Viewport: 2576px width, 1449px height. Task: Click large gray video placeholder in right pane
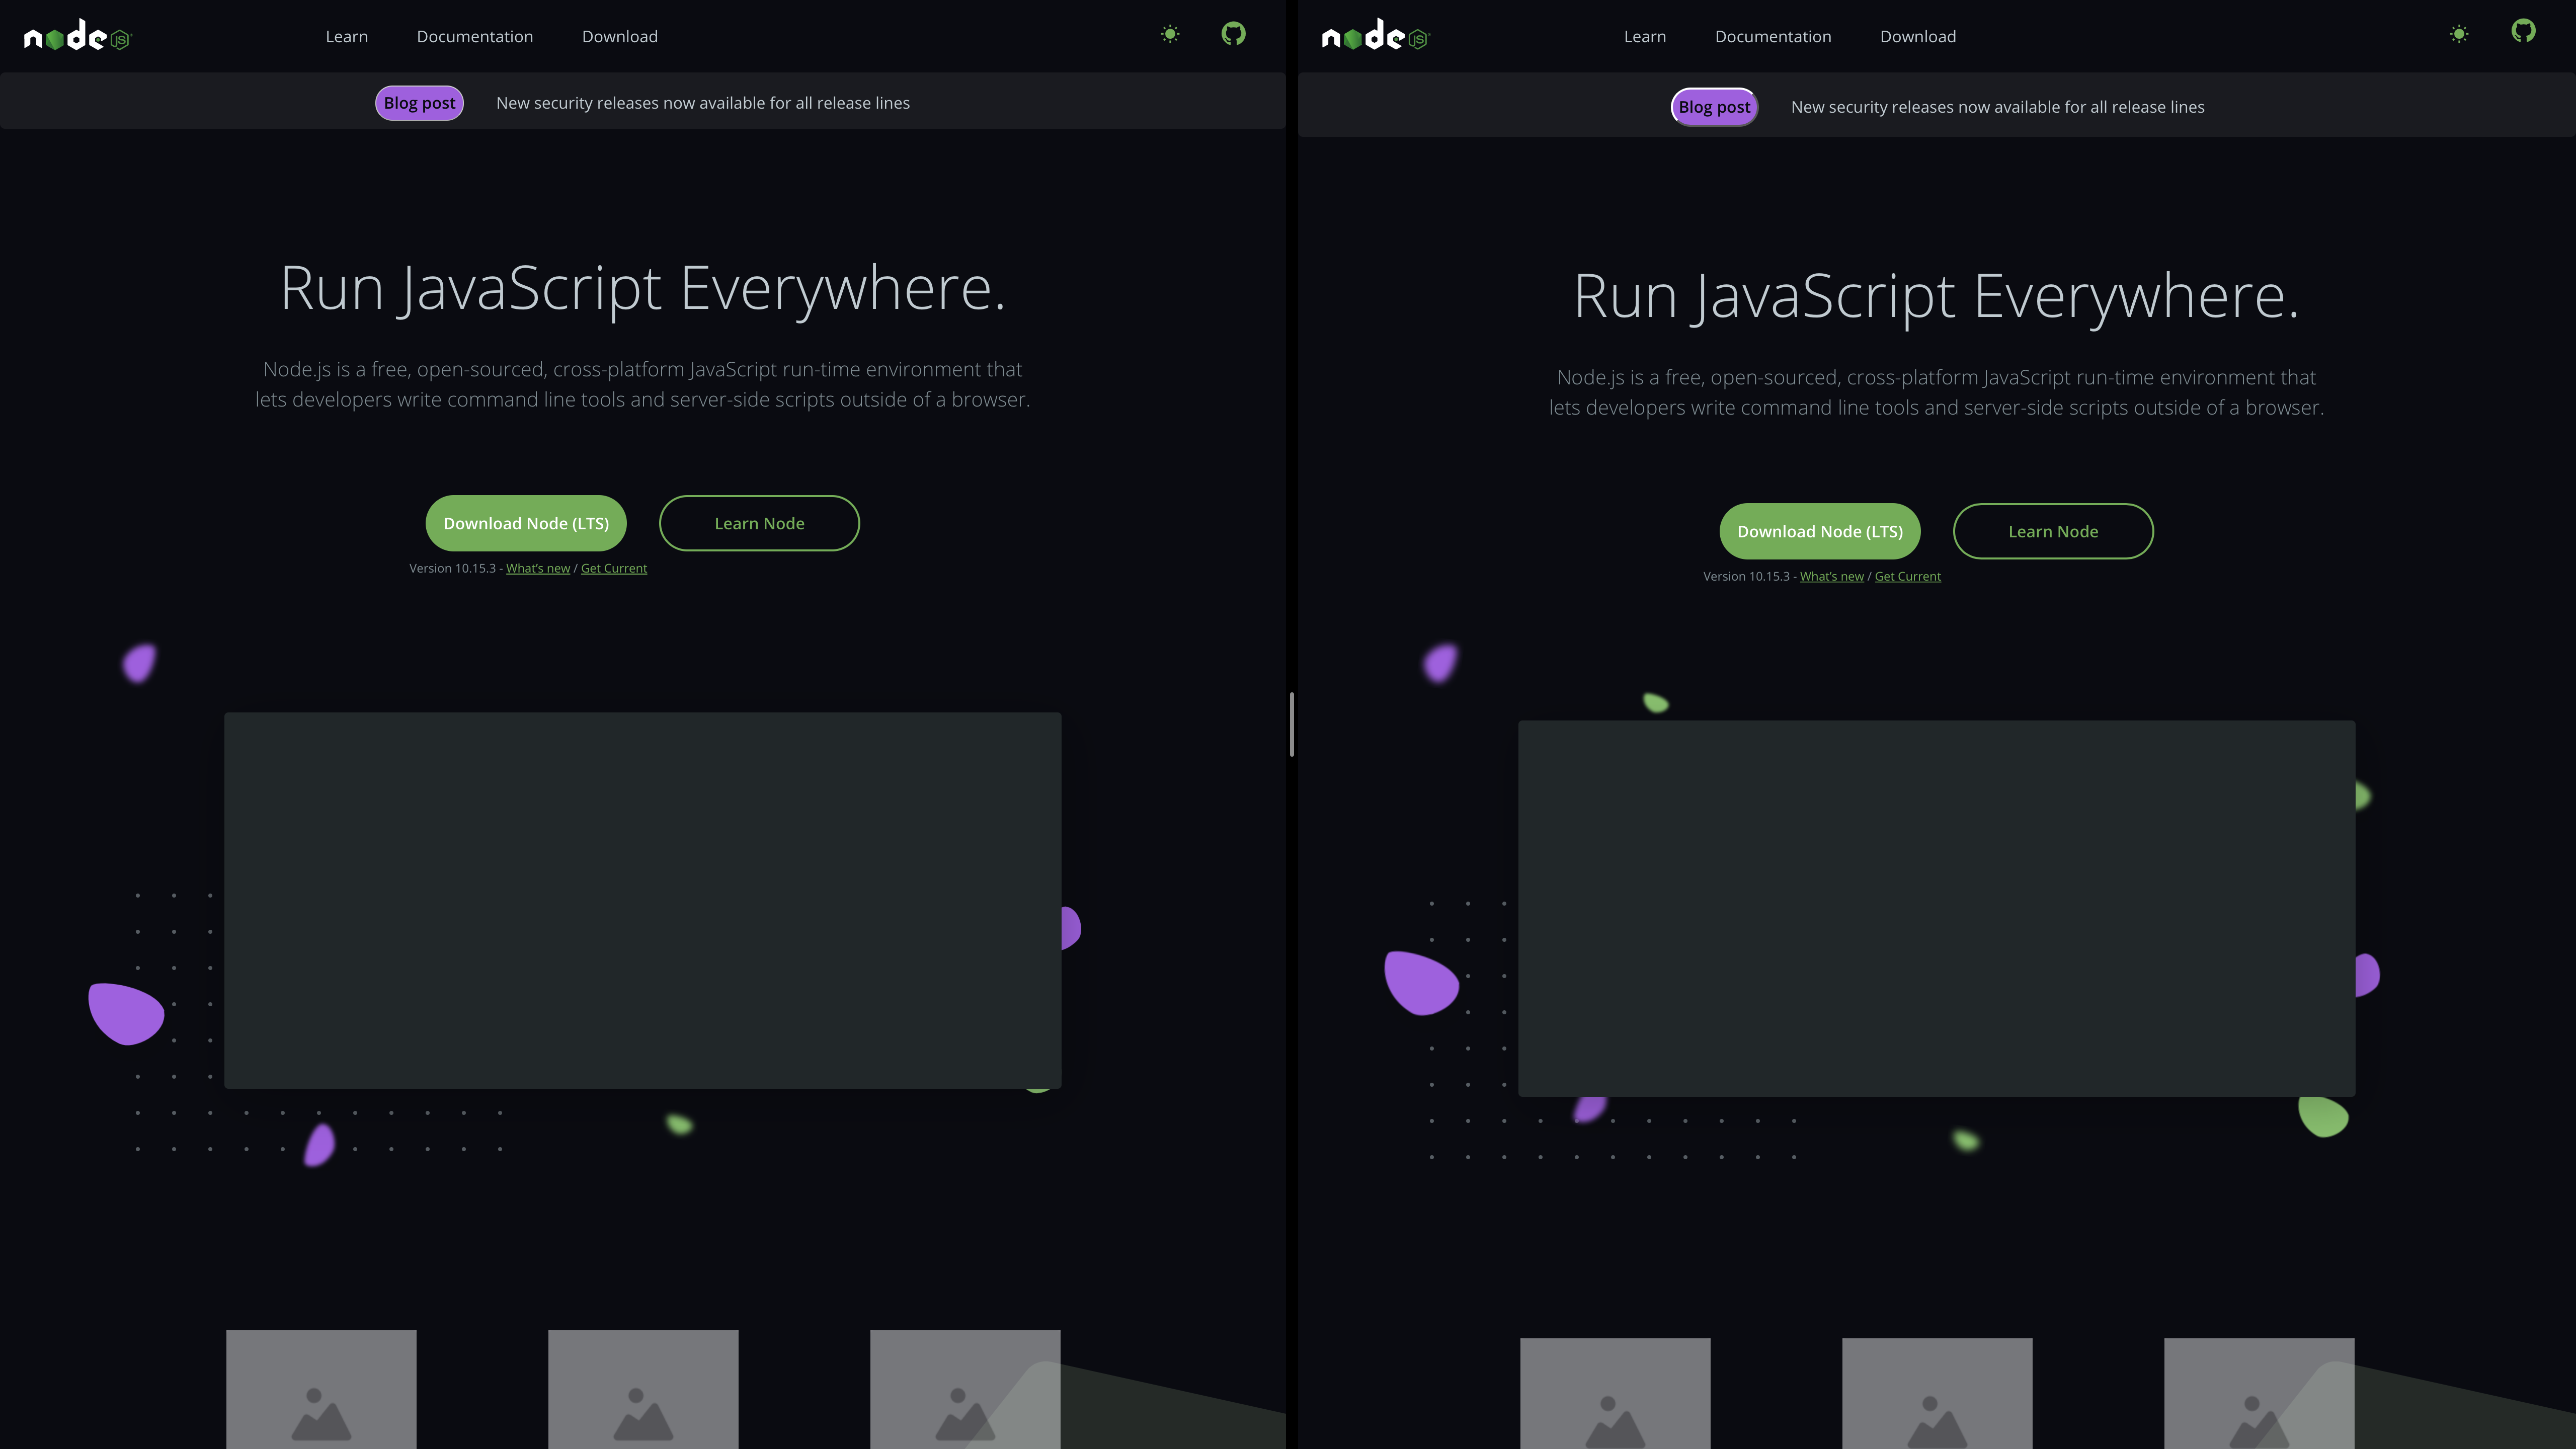tap(1936, 908)
